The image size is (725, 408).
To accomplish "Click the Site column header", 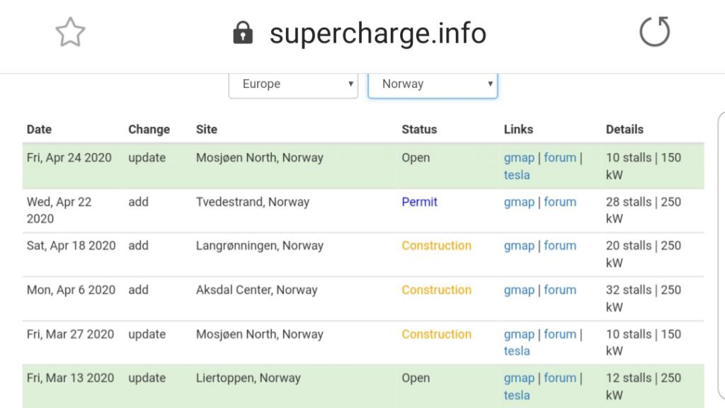I will (x=206, y=130).
